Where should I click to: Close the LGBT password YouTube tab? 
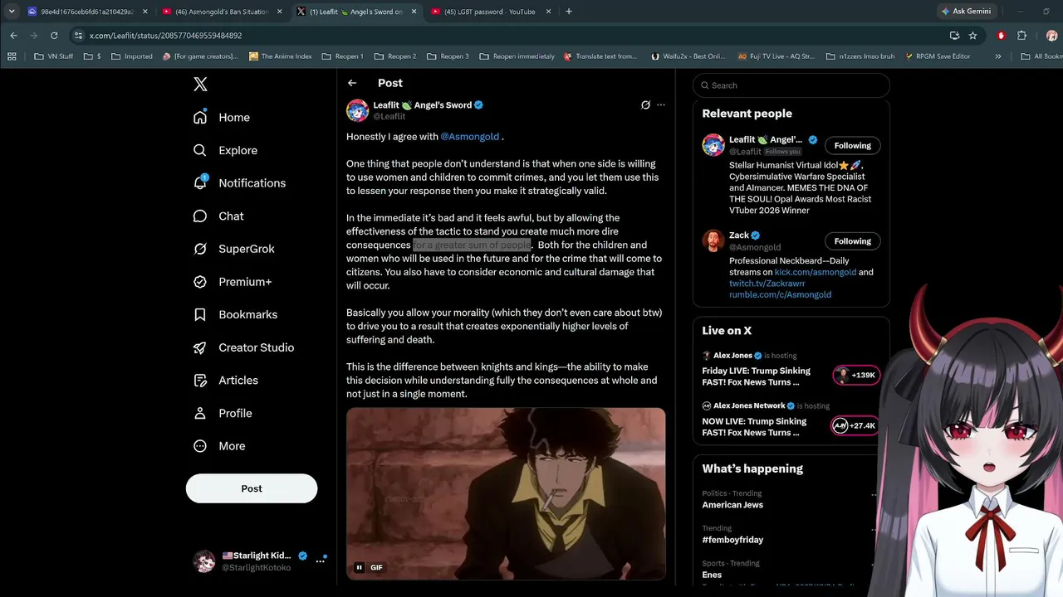(547, 12)
